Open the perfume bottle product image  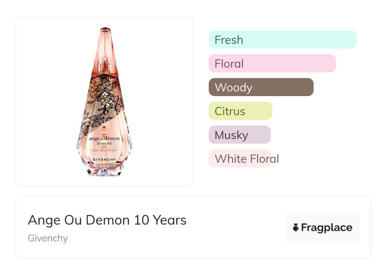(x=104, y=101)
